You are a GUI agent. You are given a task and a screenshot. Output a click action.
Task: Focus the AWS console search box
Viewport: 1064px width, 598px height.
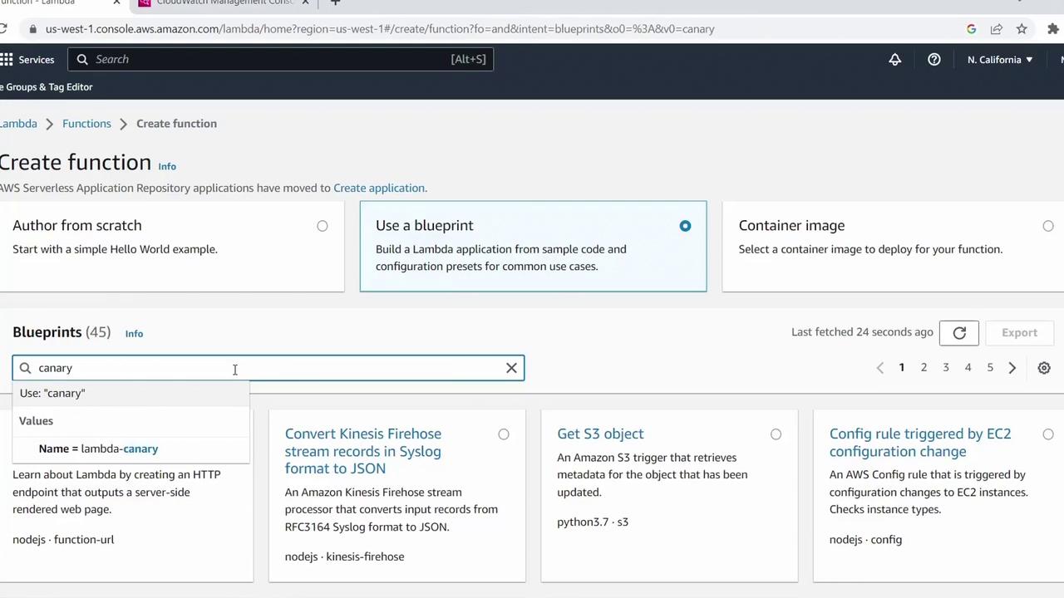click(x=281, y=60)
